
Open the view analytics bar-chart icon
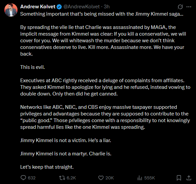pos(140,178)
